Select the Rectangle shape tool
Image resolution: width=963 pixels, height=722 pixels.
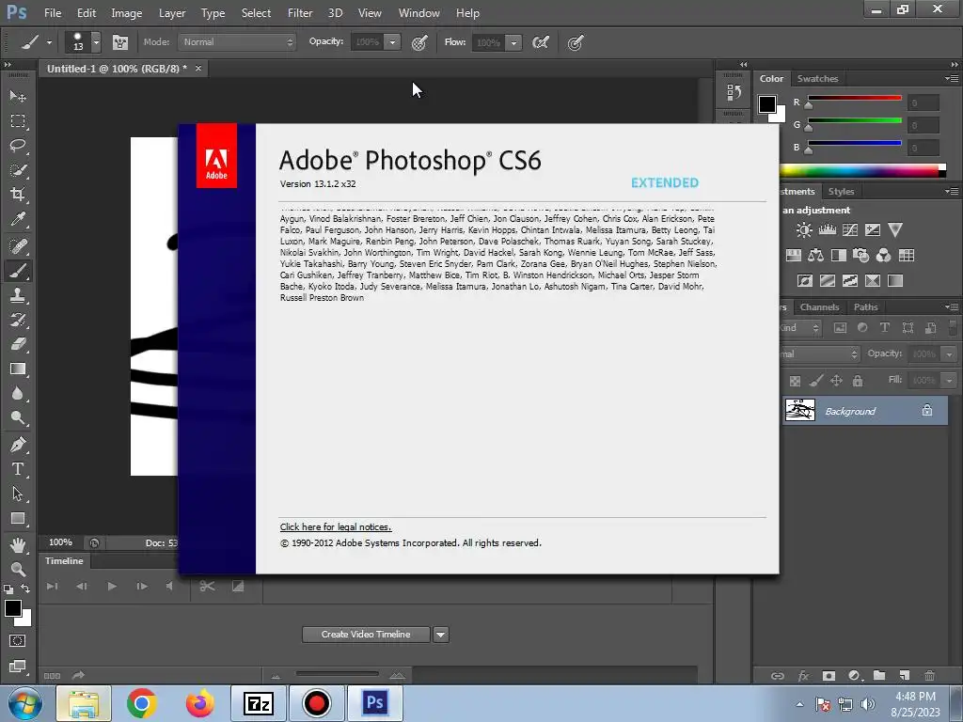(17, 519)
